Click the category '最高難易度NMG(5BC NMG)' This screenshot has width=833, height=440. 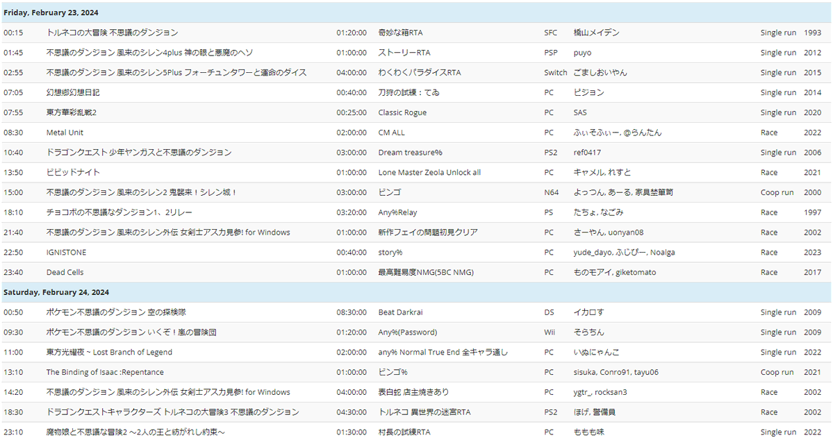tap(426, 272)
